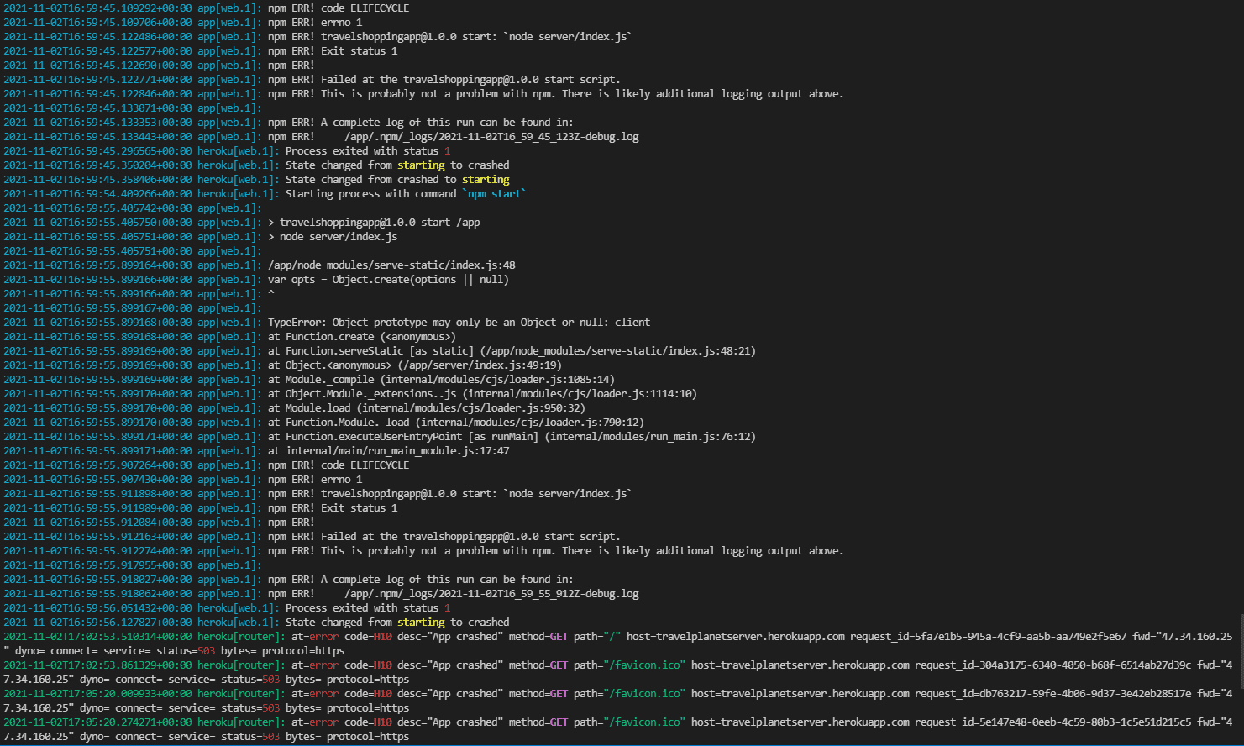The image size is (1244, 746).
Task: Click the TypeError Object prototype error line
Action: point(327,323)
